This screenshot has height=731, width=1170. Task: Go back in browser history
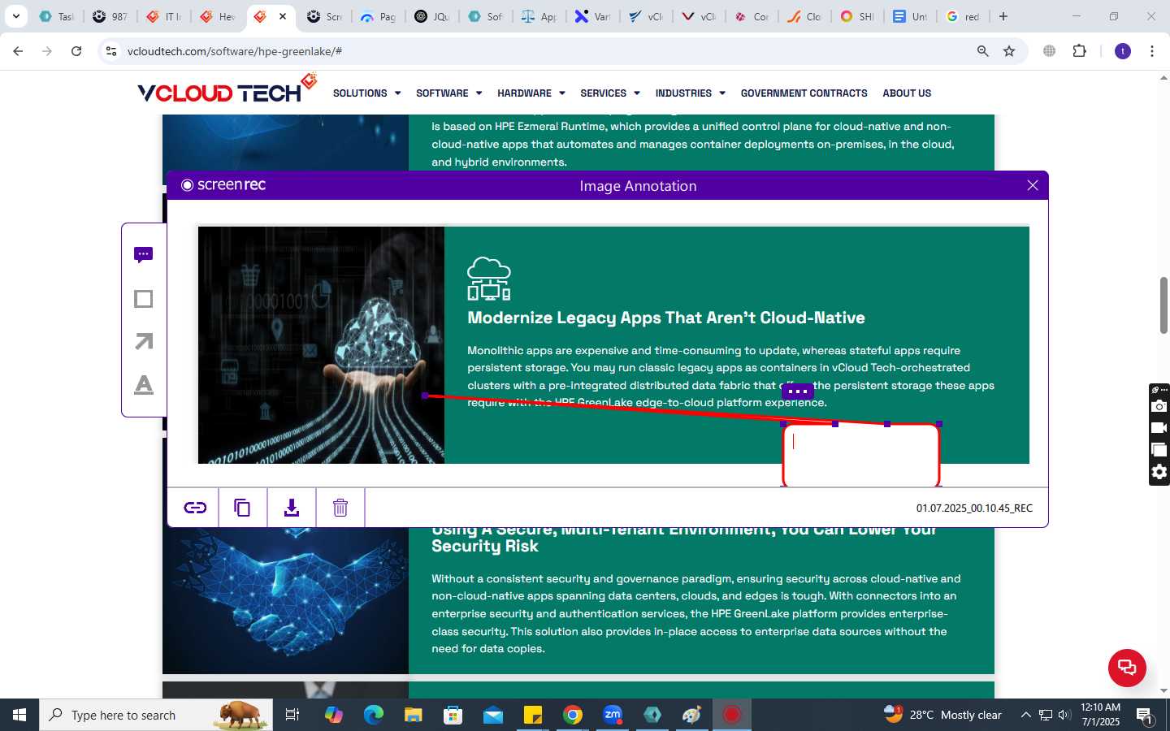18,51
